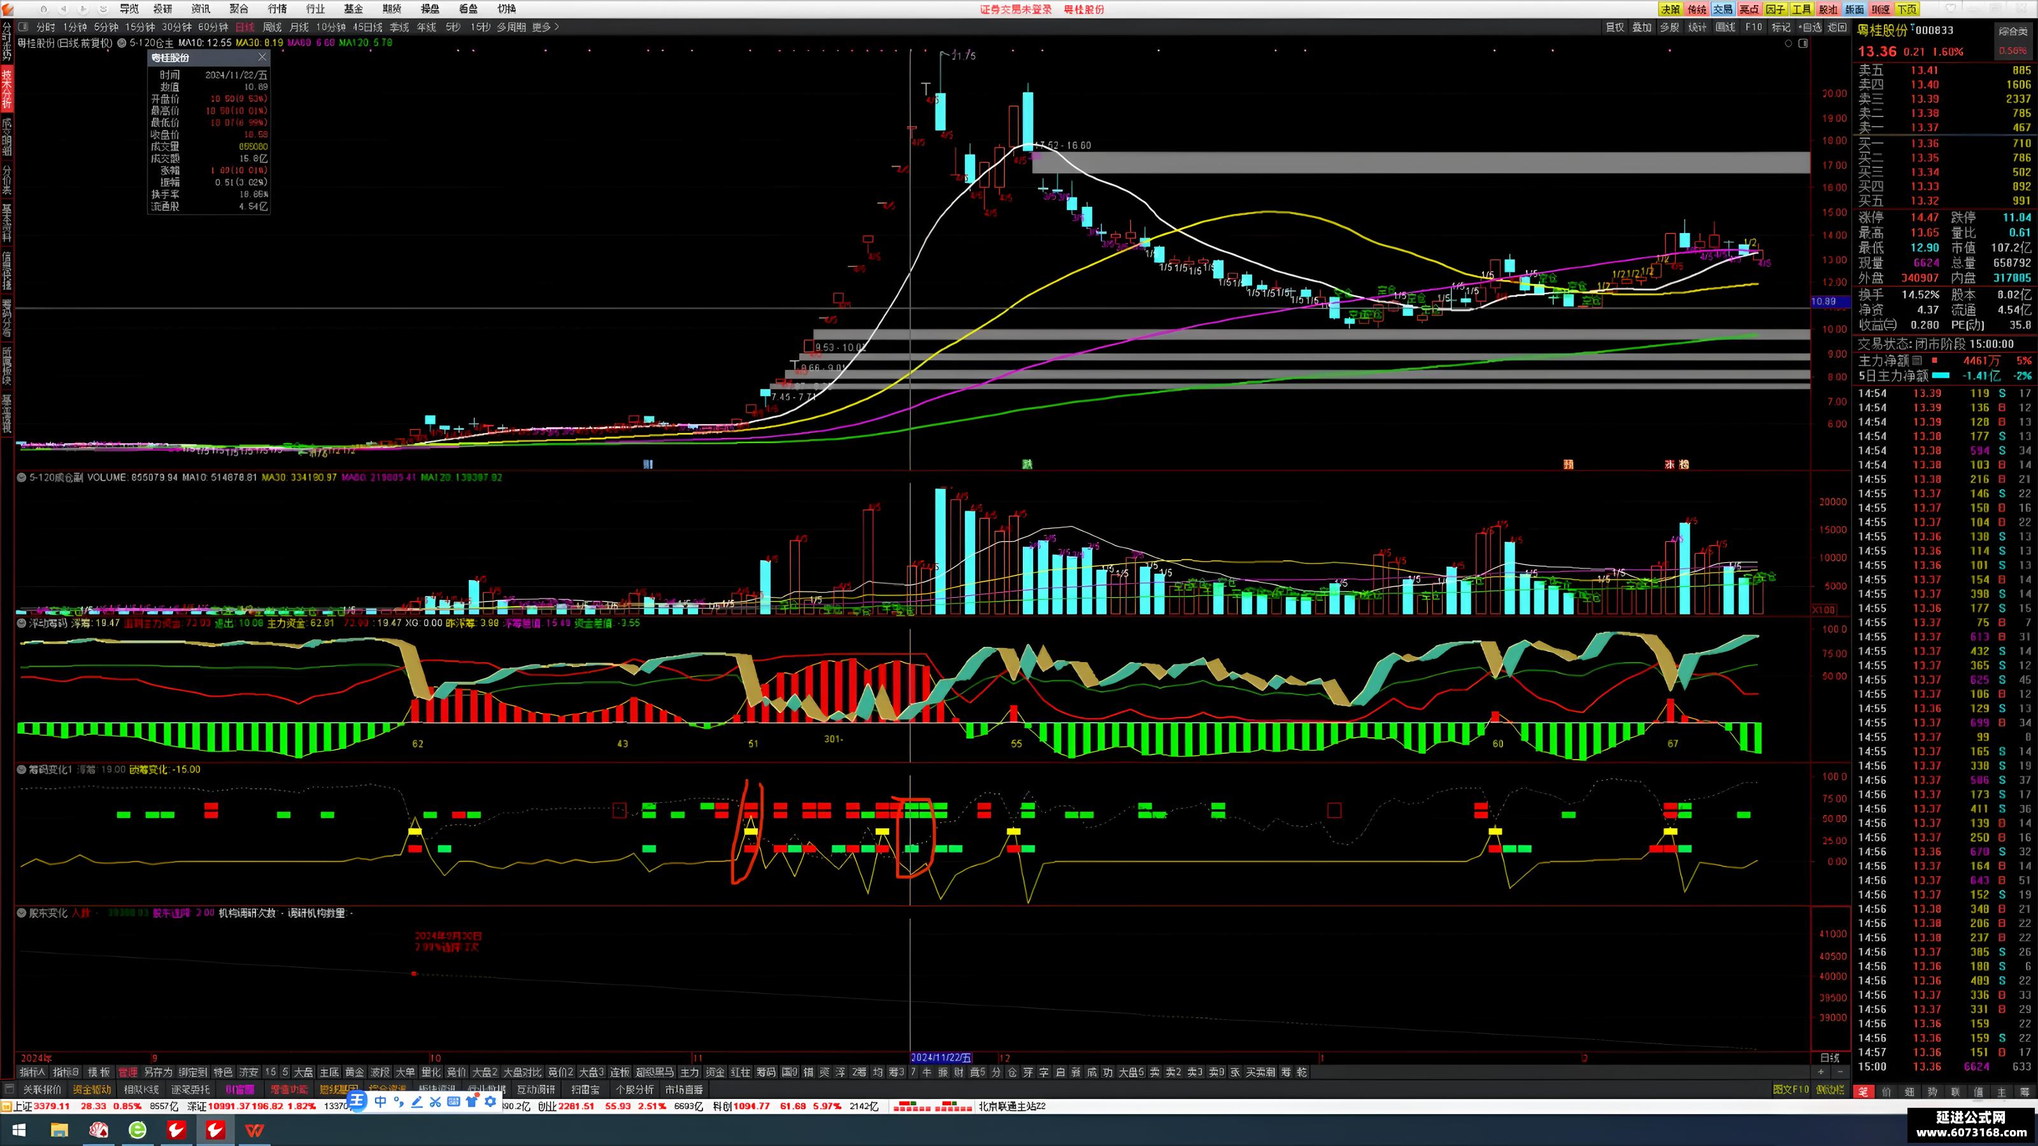This screenshot has height=1146, width=2038.
Task: Click the 2024/11/22 date marker on time axis
Action: 941,1058
